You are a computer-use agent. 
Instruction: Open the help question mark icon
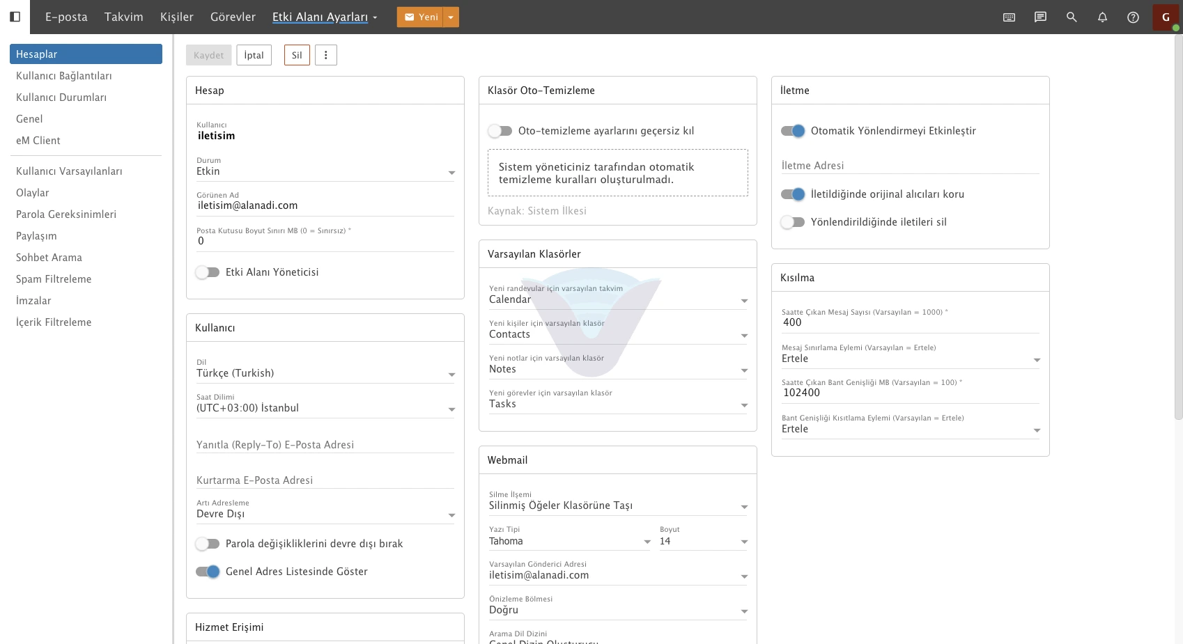1134,17
